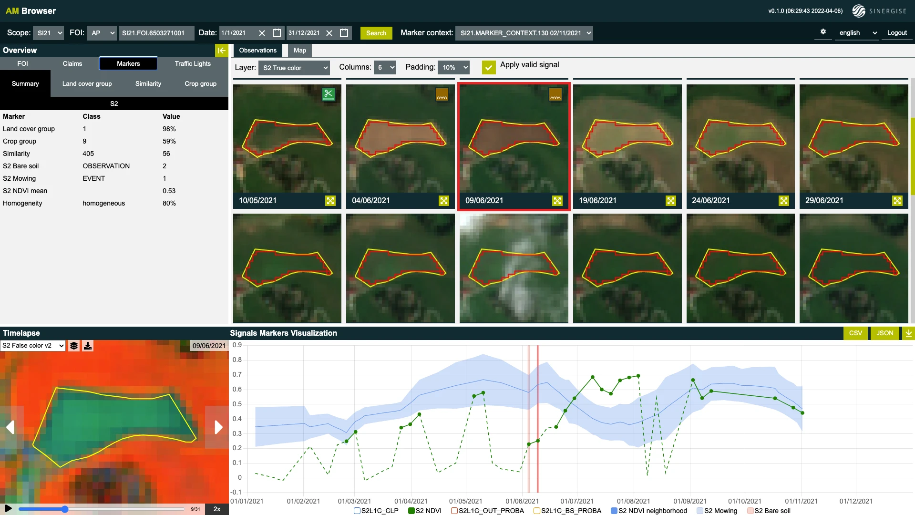Open the Traffic Lights tab
915x515 pixels.
193,63
